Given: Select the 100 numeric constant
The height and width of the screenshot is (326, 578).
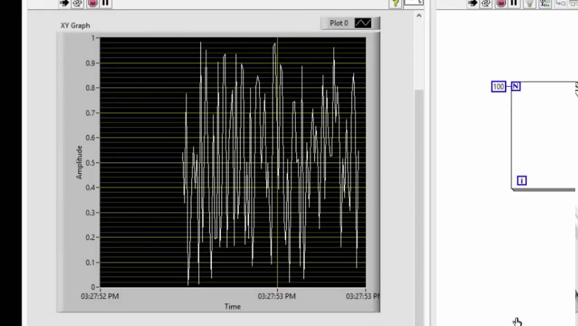Looking at the screenshot, I should point(498,86).
